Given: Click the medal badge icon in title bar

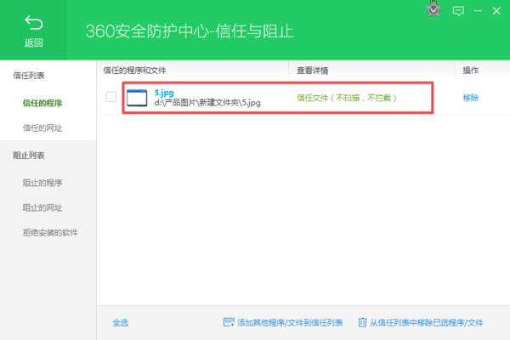Looking at the screenshot, I should pyautogui.click(x=433, y=10).
